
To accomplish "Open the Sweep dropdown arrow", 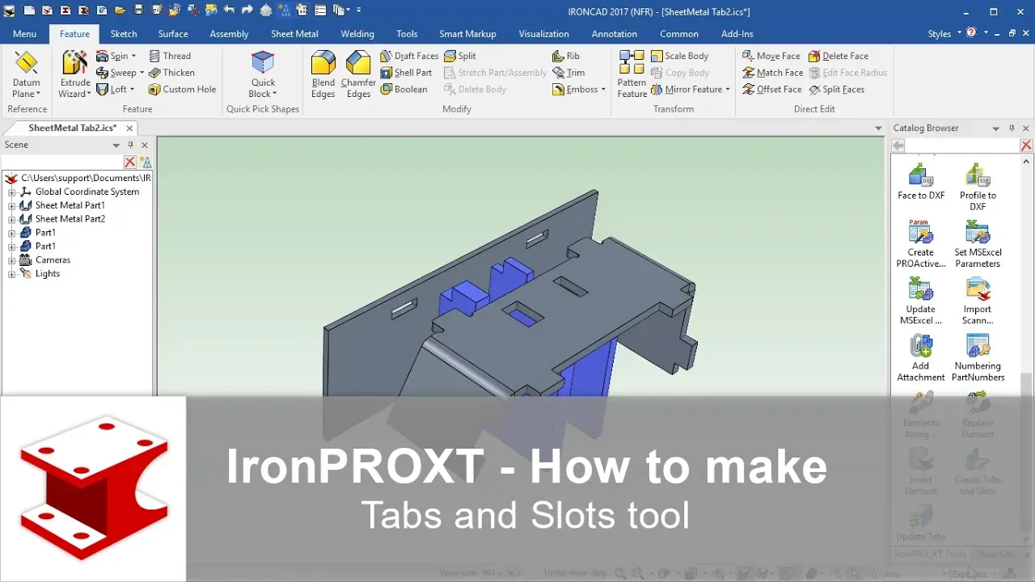I will tap(142, 73).
